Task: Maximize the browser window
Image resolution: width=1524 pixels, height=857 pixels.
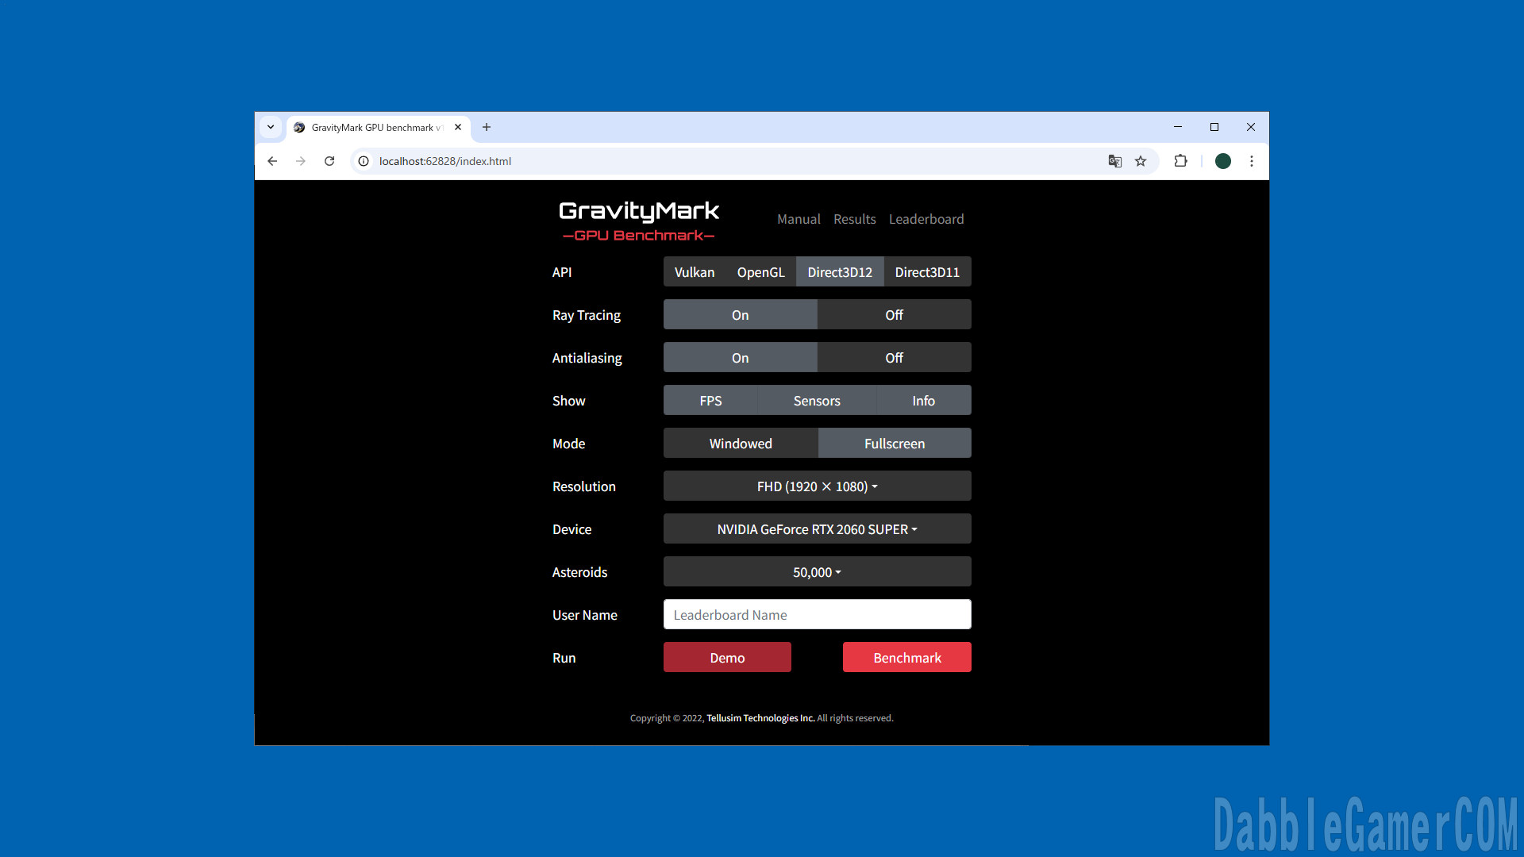Action: 1214,127
